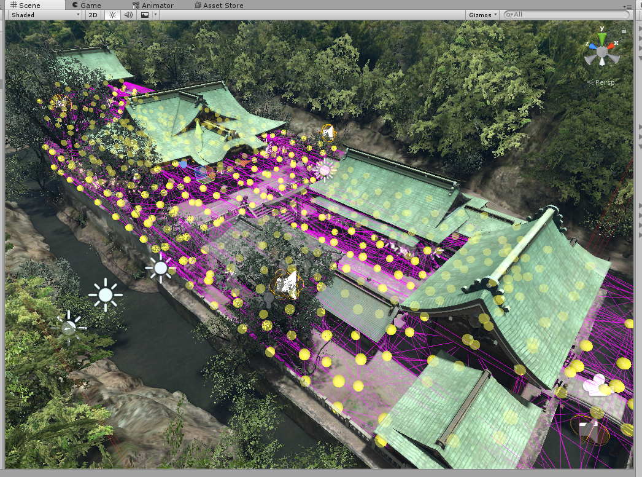Click the red X axis cone

(x=611, y=45)
